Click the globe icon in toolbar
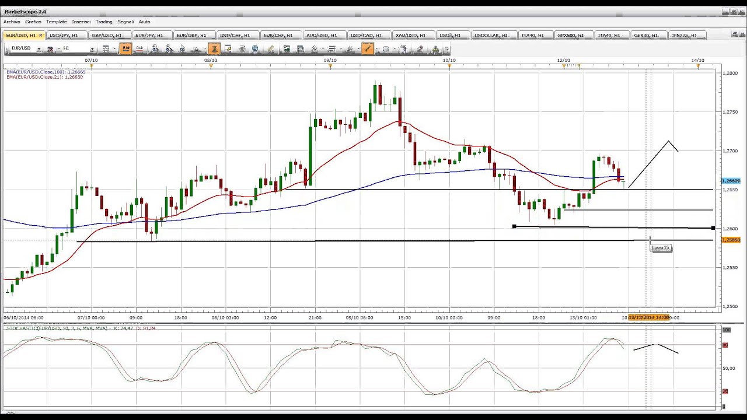 (x=255, y=49)
